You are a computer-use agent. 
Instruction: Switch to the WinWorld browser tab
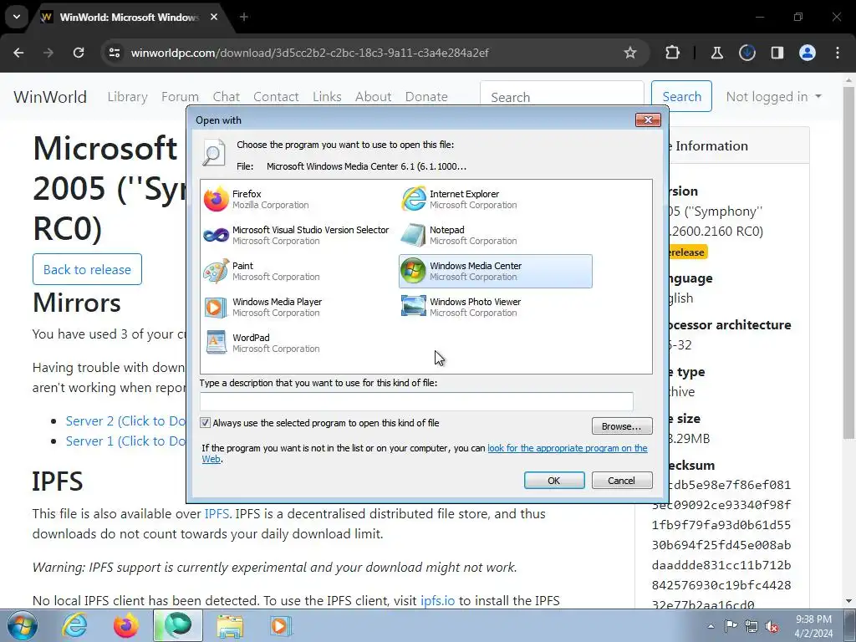pyautogui.click(x=128, y=17)
